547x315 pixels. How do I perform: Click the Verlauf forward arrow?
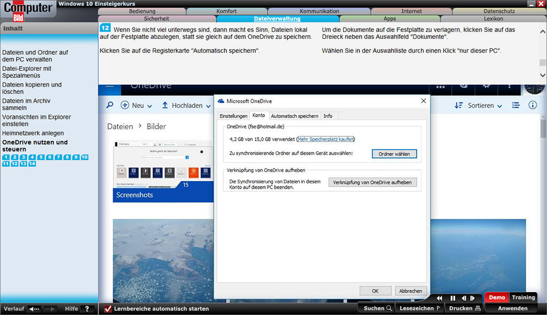point(50,309)
